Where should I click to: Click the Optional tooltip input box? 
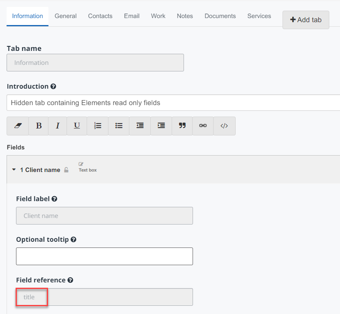[104, 256]
